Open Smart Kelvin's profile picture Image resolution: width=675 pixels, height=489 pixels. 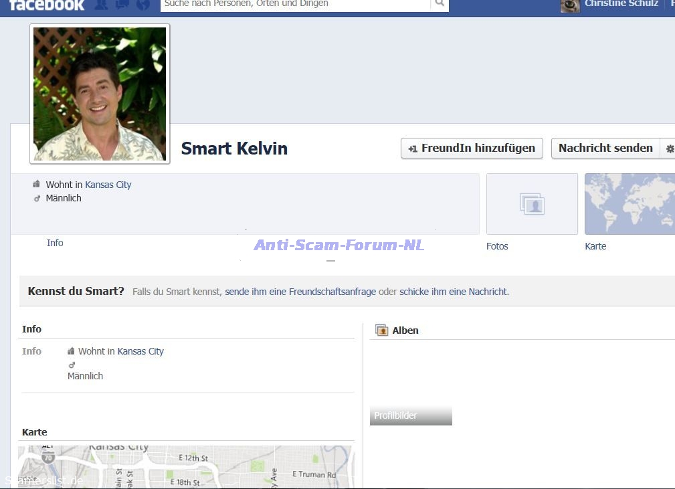pyautogui.click(x=100, y=94)
